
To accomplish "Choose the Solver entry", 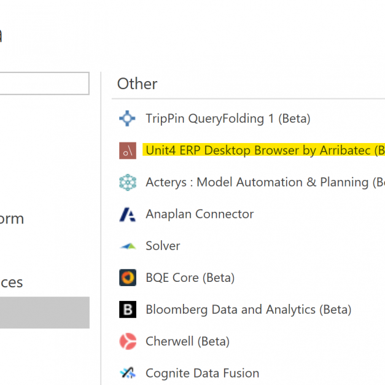I will point(163,246).
